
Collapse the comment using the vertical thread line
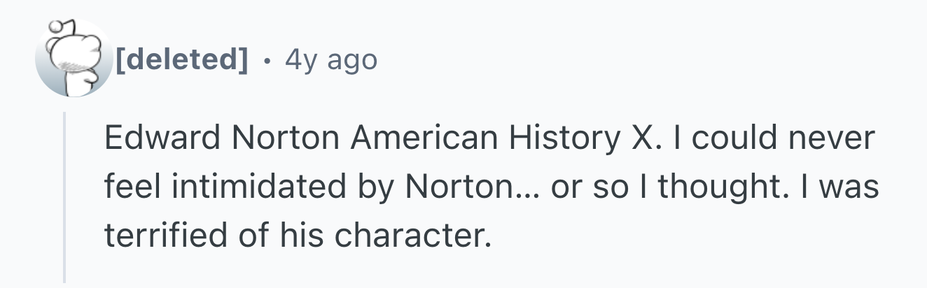[x=65, y=197]
